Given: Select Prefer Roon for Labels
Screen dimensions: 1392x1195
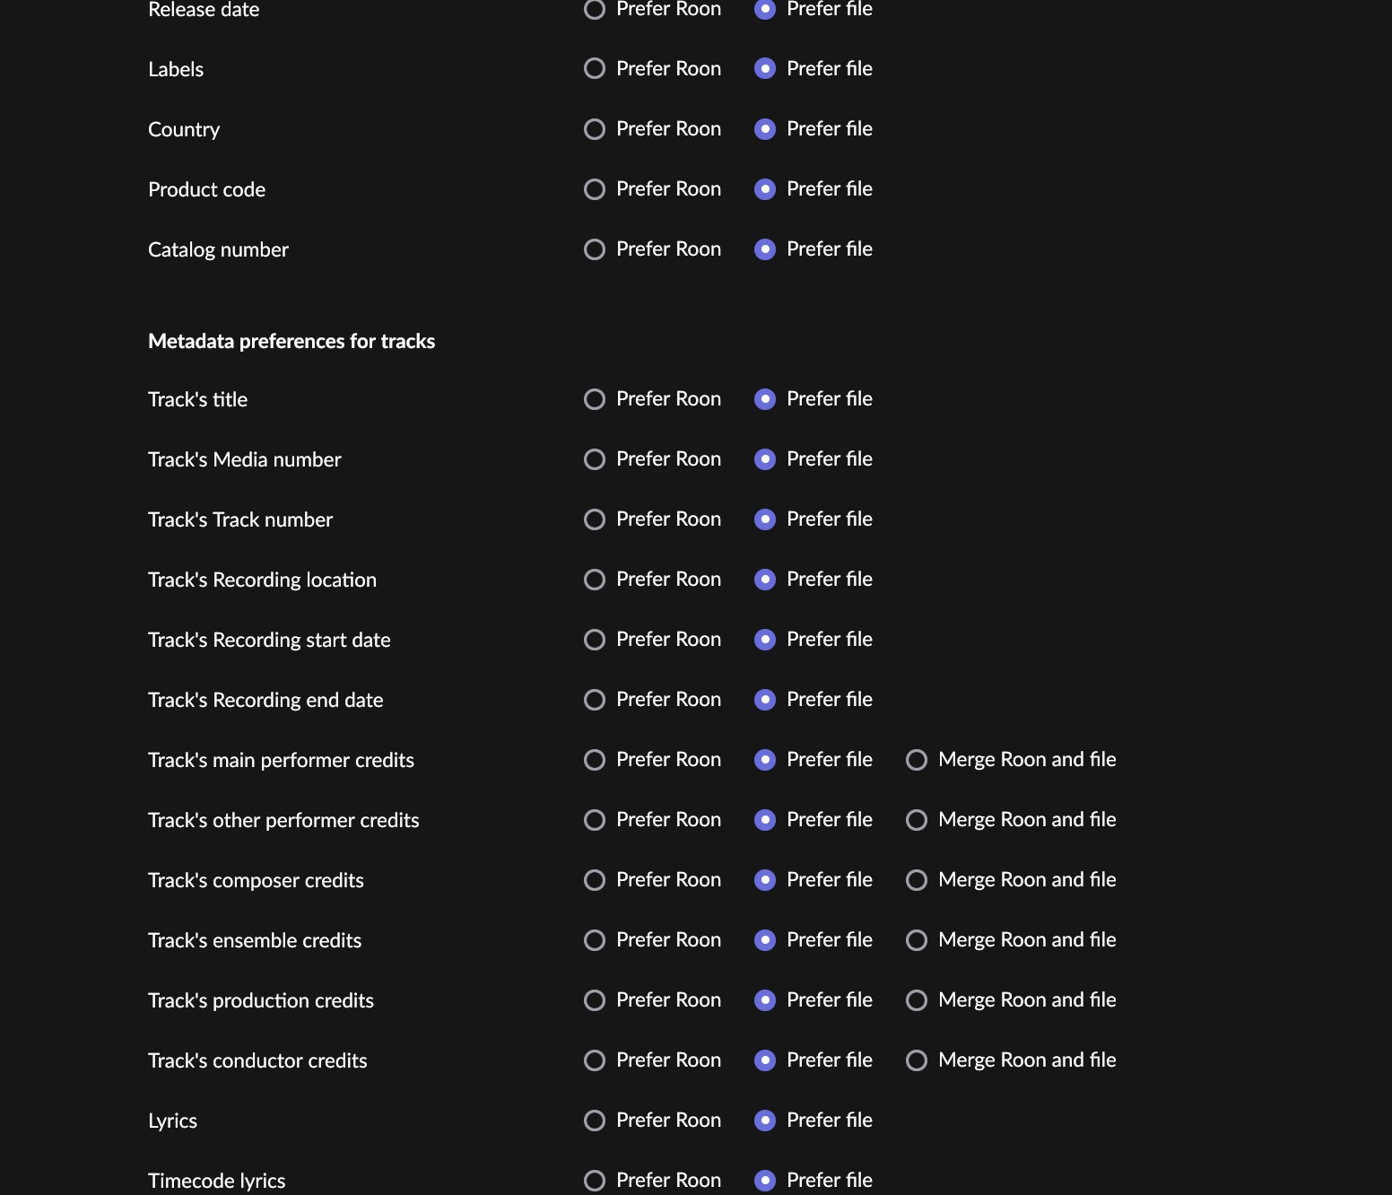Looking at the screenshot, I should (595, 68).
